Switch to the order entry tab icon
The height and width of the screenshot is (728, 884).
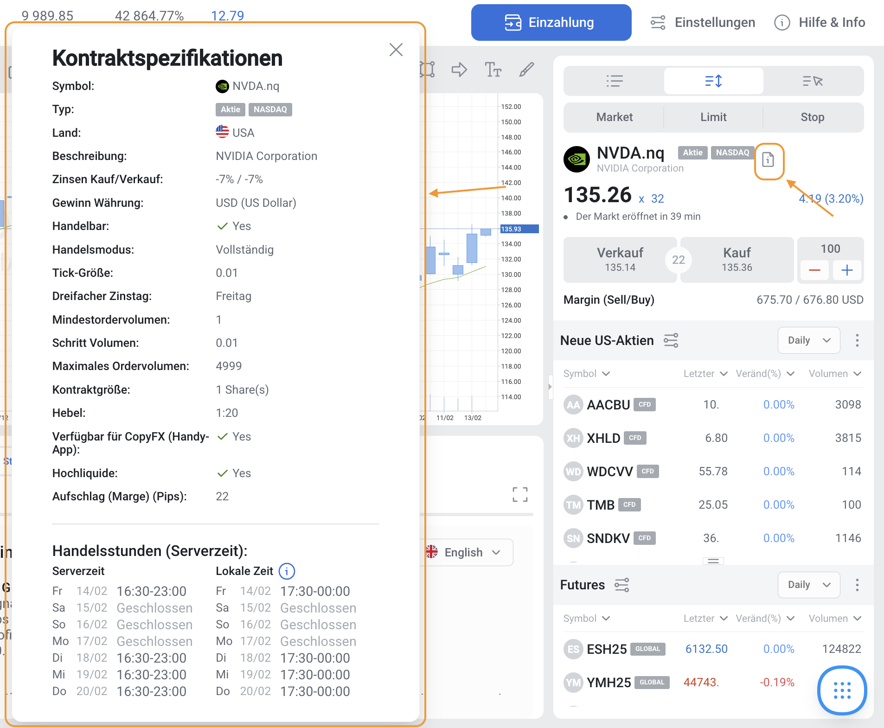click(713, 81)
